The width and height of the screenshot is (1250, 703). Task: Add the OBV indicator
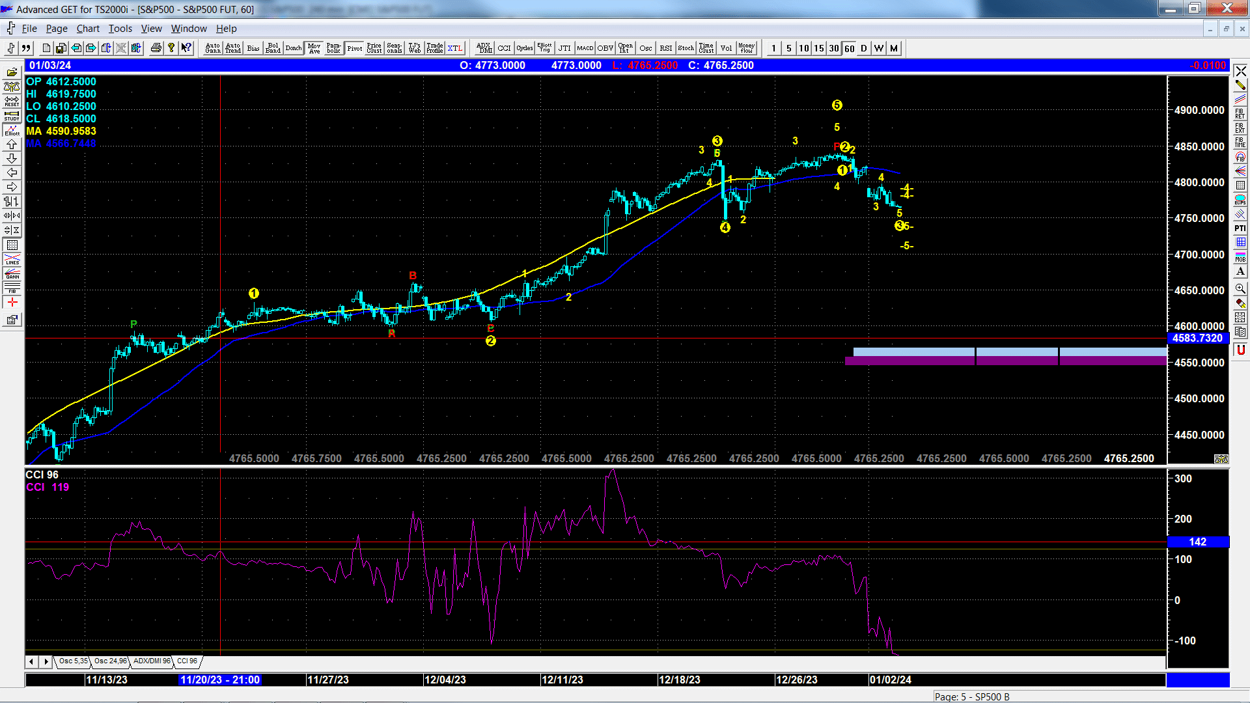[605, 48]
